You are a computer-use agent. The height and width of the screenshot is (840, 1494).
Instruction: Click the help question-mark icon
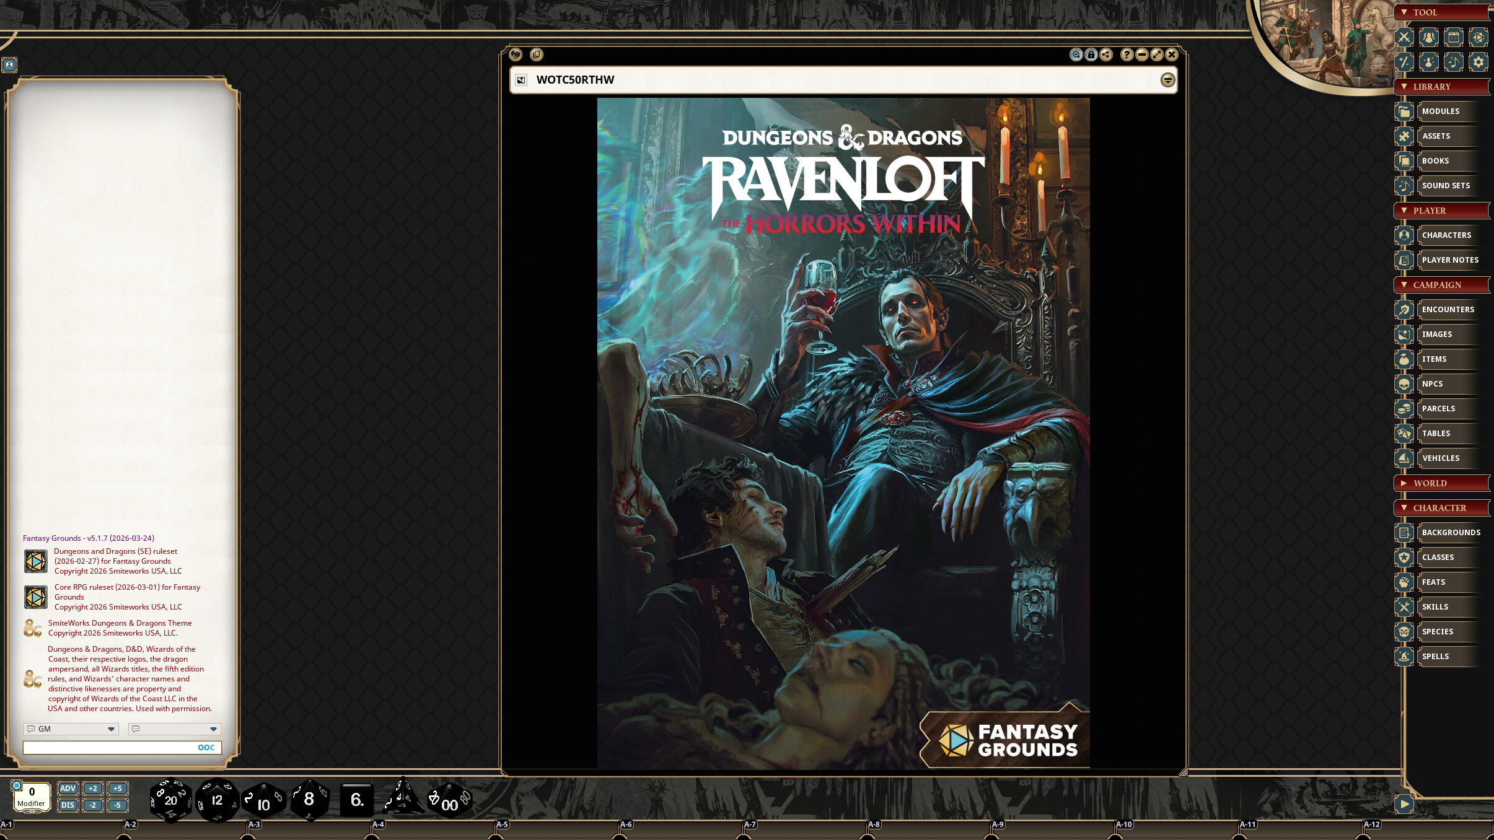[1127, 55]
